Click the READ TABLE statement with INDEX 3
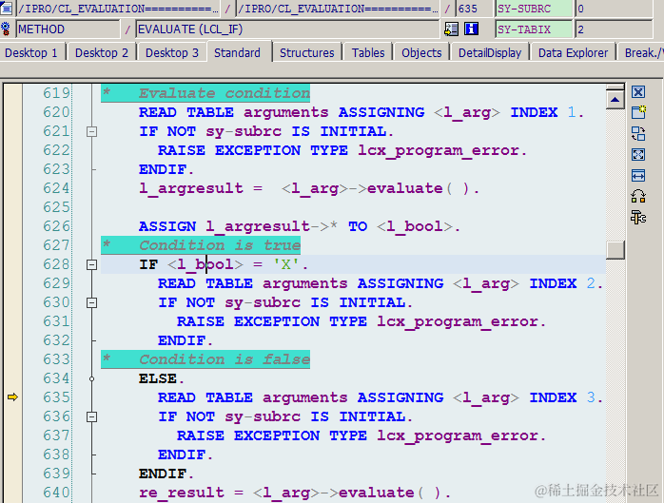664x503 pixels. (381, 397)
